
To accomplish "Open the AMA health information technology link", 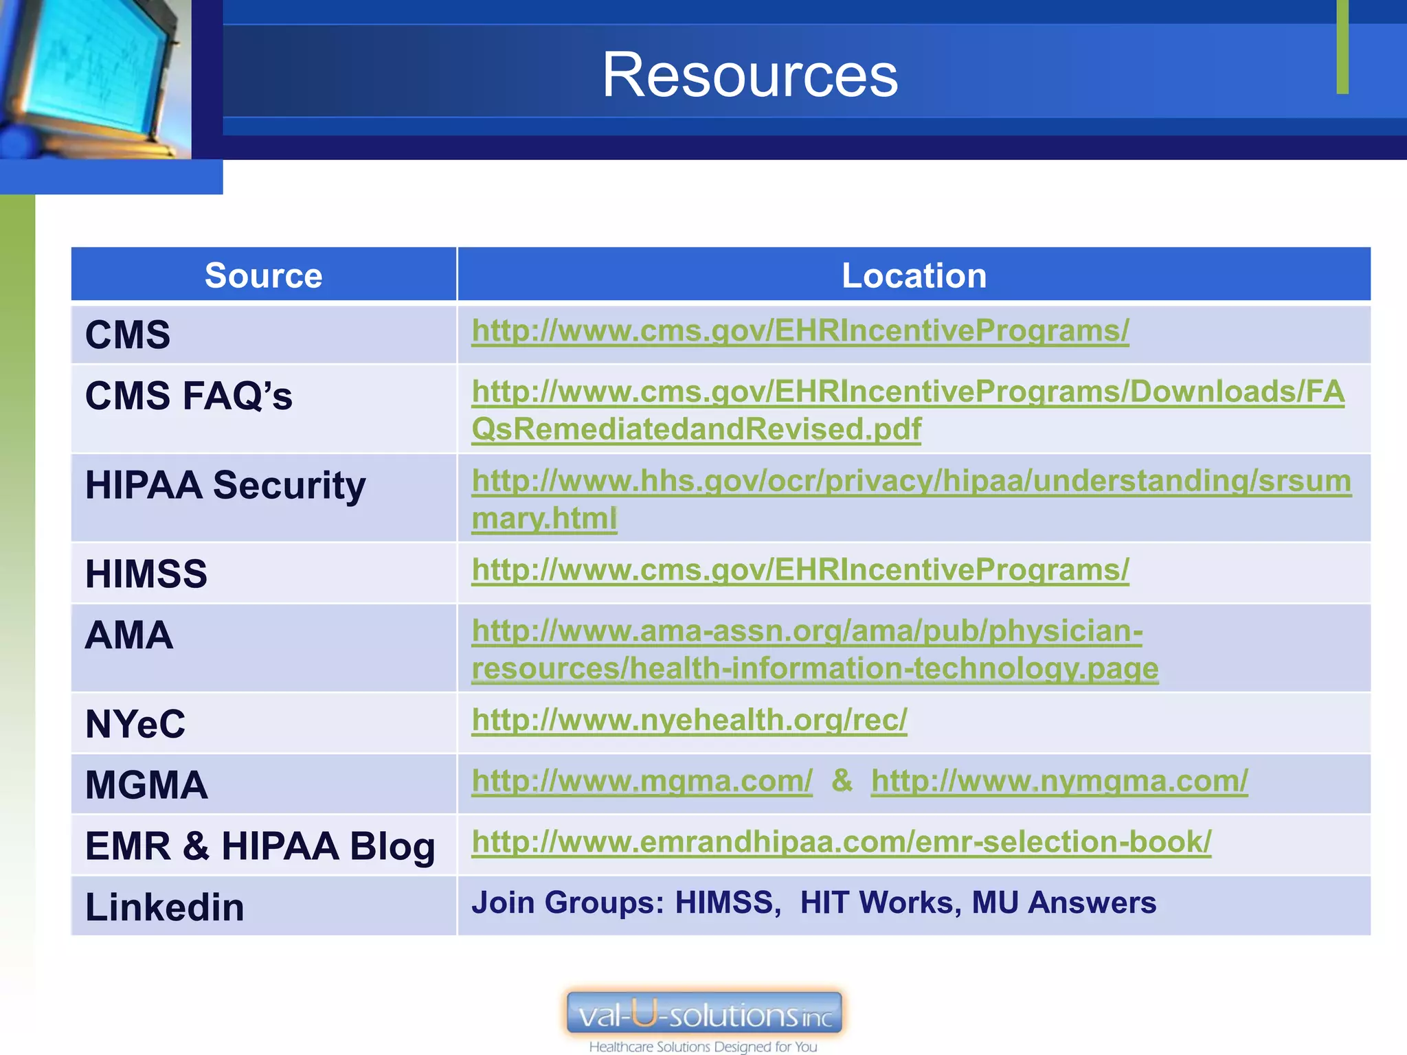I will pyautogui.click(x=815, y=649).
